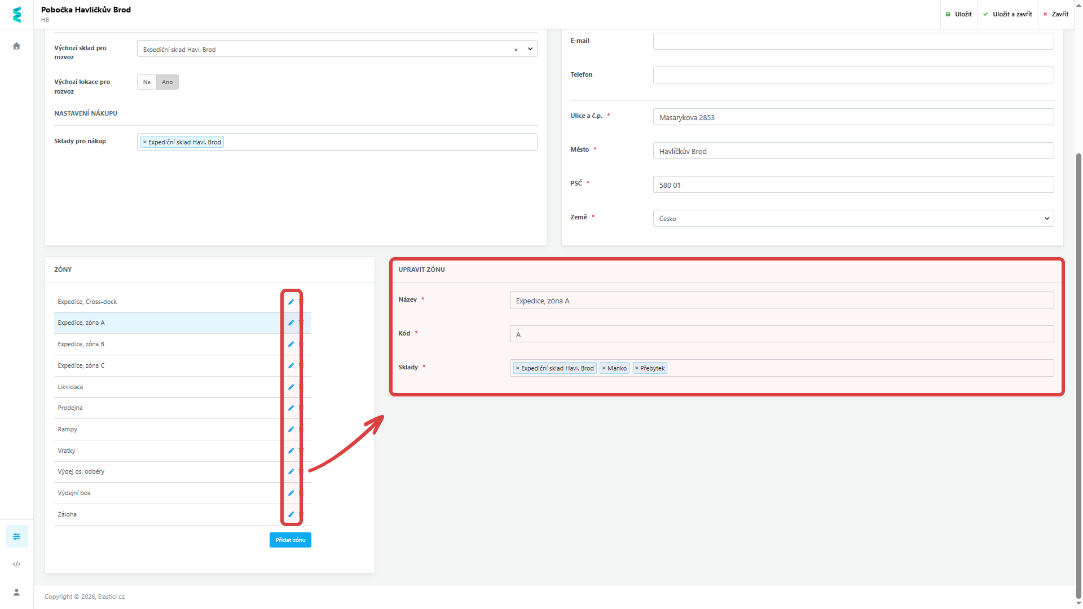Select Expedice, zóna C row text
1083x609 pixels.
[81, 365]
